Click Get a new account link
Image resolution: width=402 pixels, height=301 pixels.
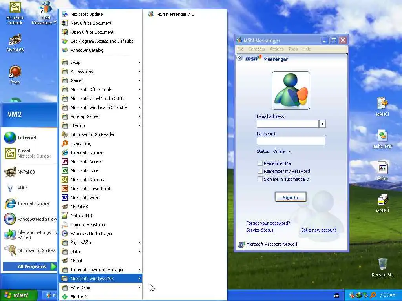(318, 230)
